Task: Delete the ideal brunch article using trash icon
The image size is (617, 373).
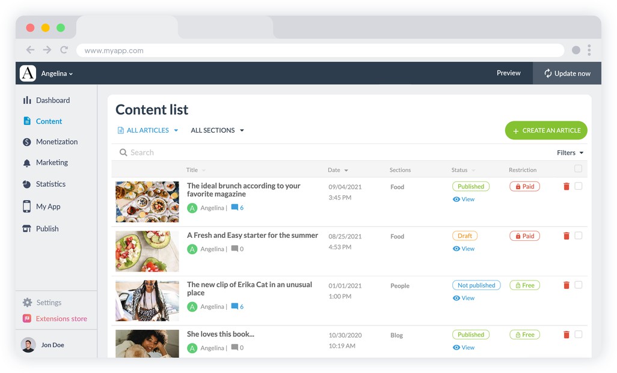Action: [566, 187]
